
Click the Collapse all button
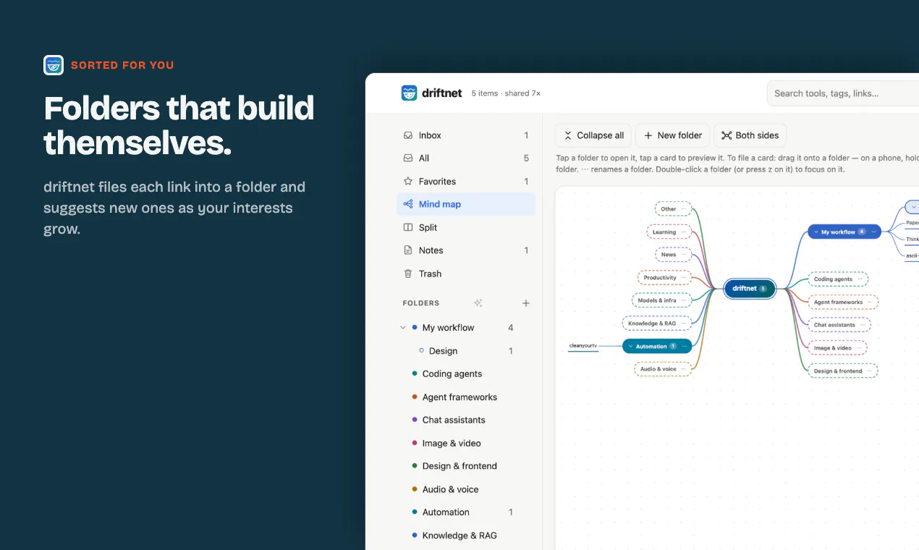(593, 135)
